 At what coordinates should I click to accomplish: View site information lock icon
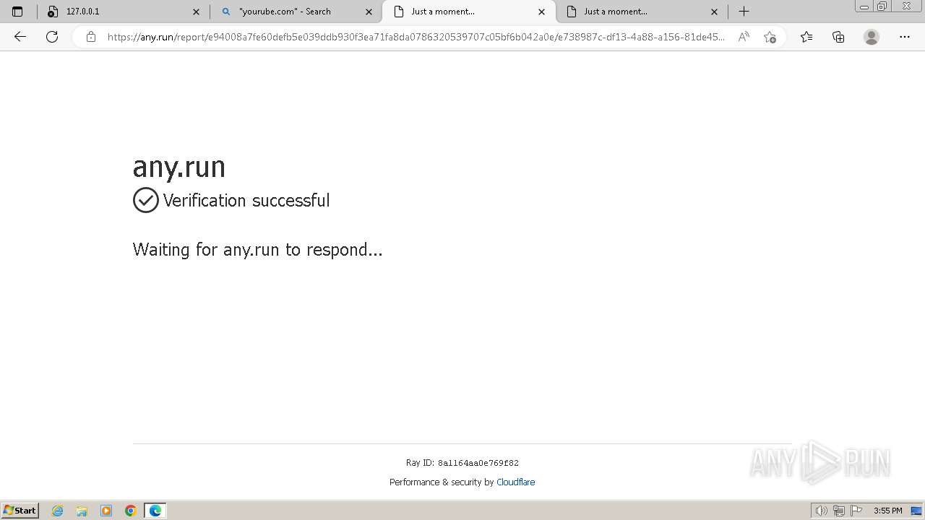[91, 37]
